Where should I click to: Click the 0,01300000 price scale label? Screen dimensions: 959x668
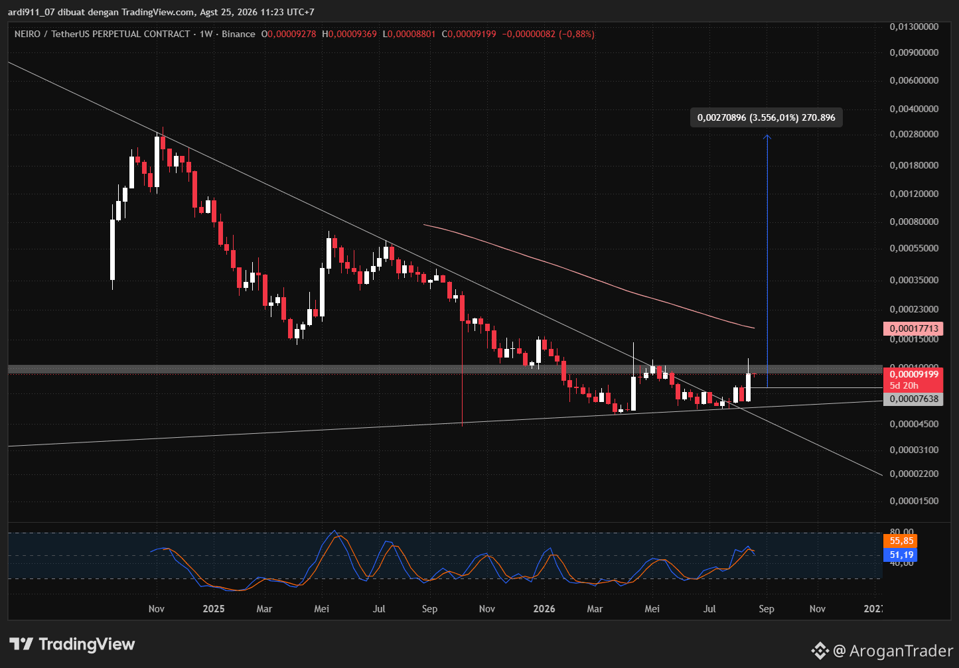coord(914,27)
